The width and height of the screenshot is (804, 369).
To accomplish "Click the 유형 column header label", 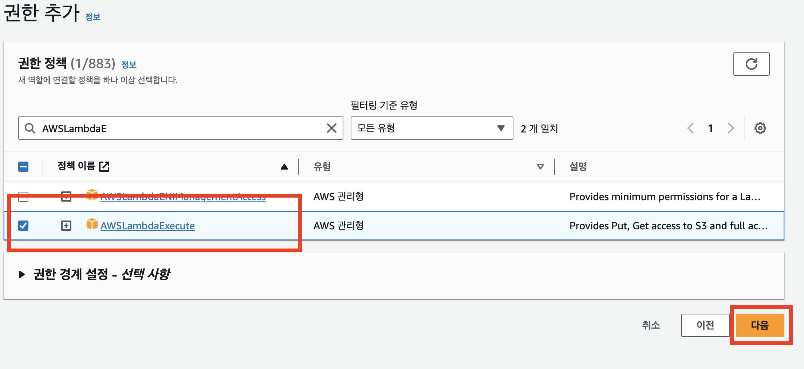I will point(322,167).
